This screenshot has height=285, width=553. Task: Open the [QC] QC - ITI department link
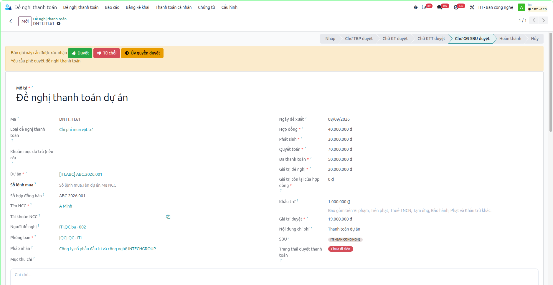coord(70,238)
